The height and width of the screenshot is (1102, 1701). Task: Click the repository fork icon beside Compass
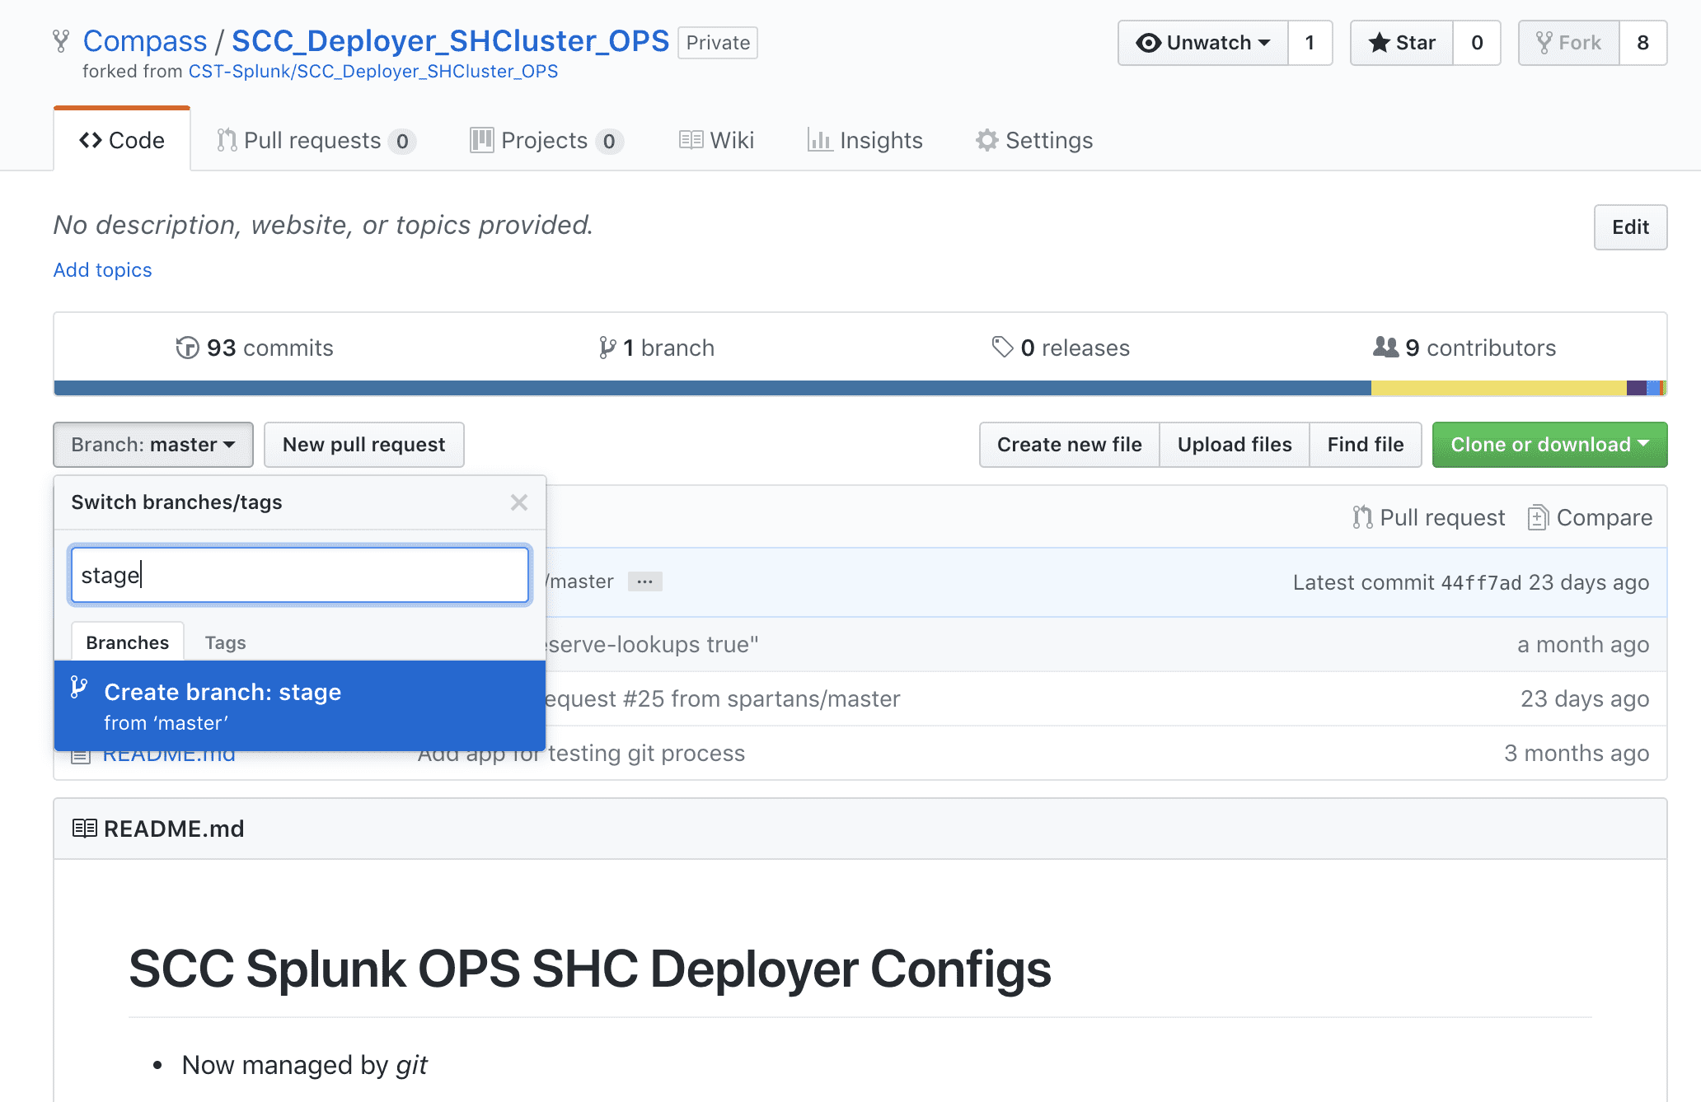tap(60, 40)
